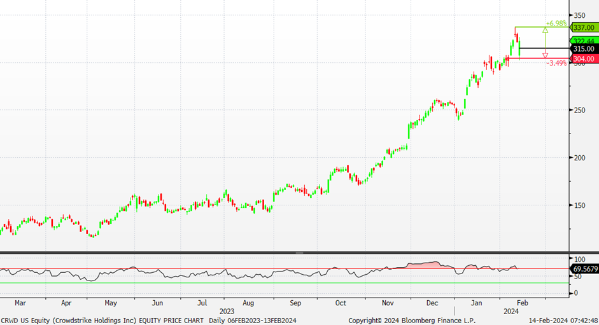Click the Jul month label
599x325 pixels.
[202, 303]
